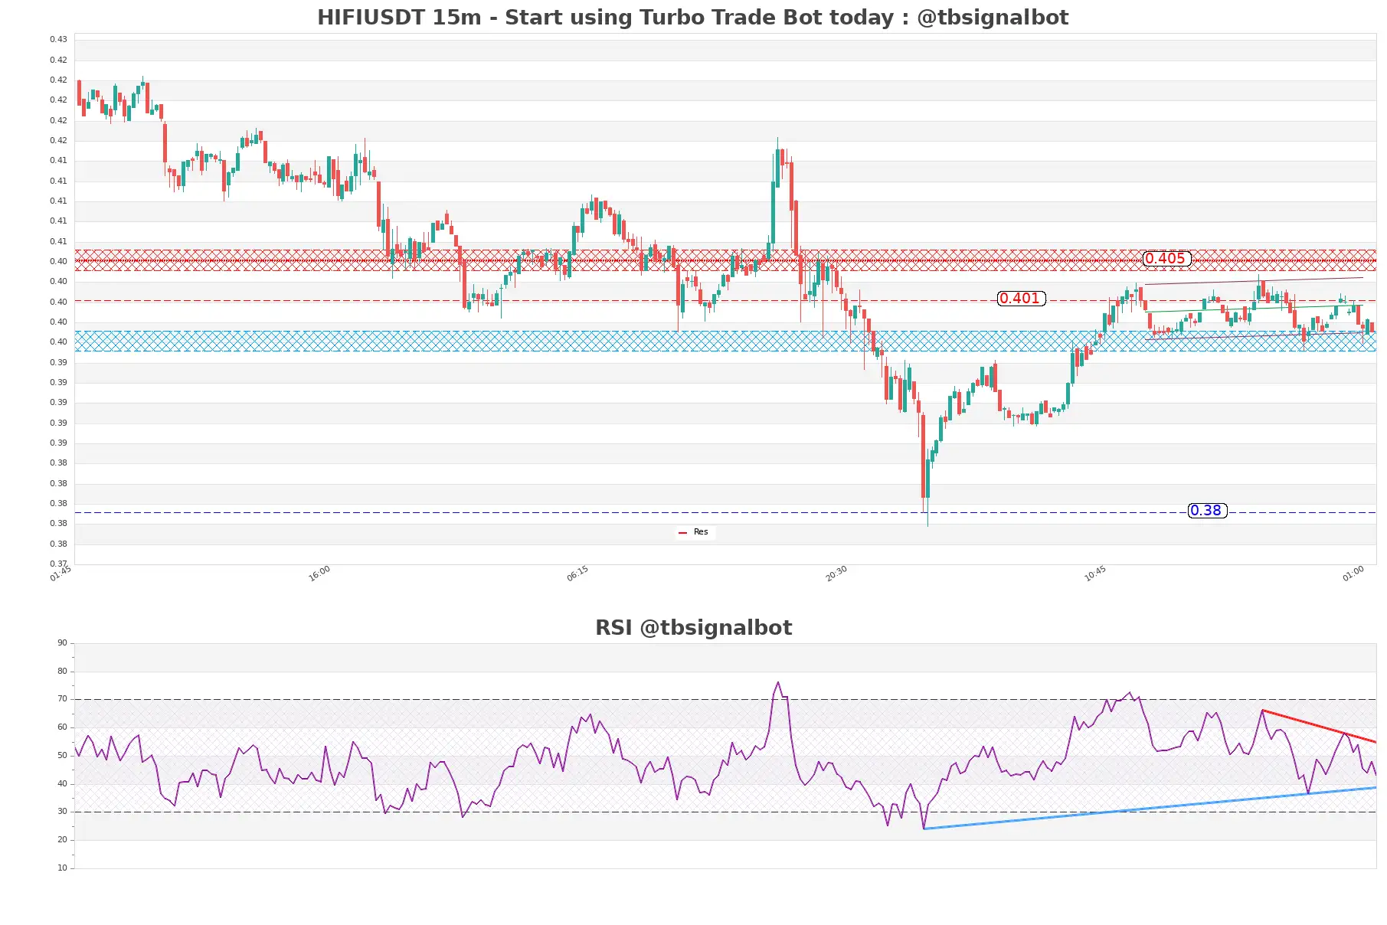Screen dimensions: 1387x925
Task: Click the RSI 50 axis label
Action: (62, 756)
